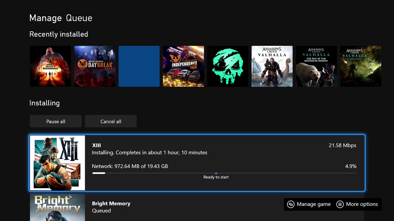Select the XIII game title text

click(x=97, y=145)
